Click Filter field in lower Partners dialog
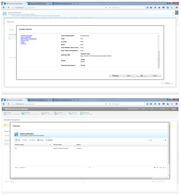Screen dimensions: 181x196 (x=156, y=140)
